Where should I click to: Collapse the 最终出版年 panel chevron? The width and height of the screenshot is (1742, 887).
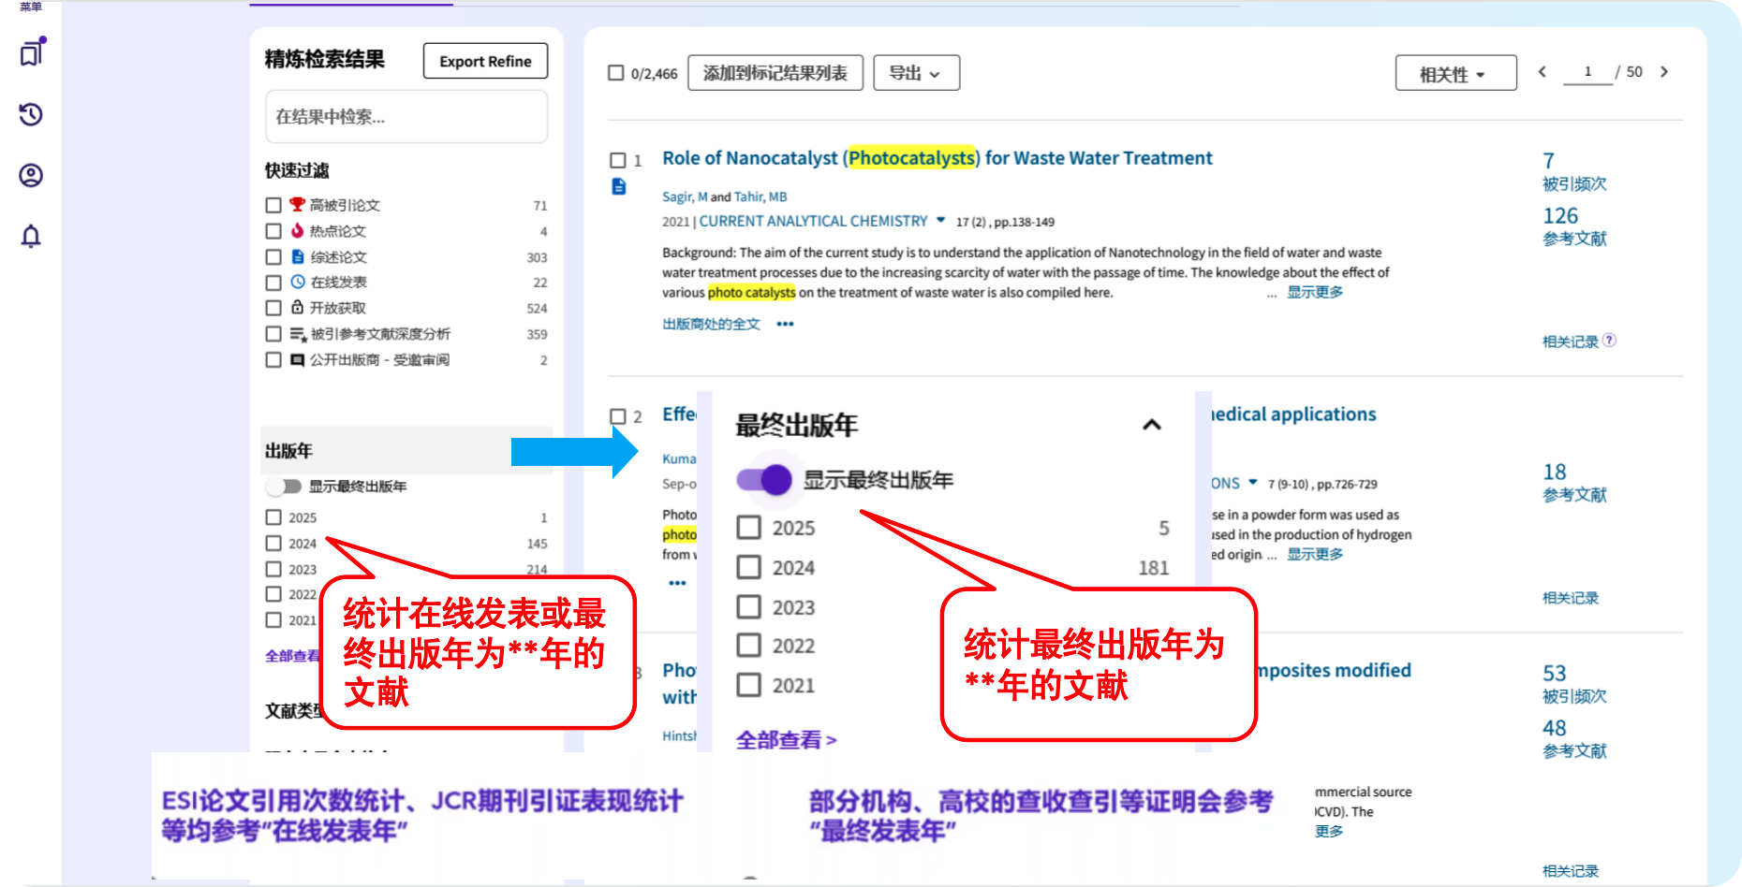coord(1152,425)
